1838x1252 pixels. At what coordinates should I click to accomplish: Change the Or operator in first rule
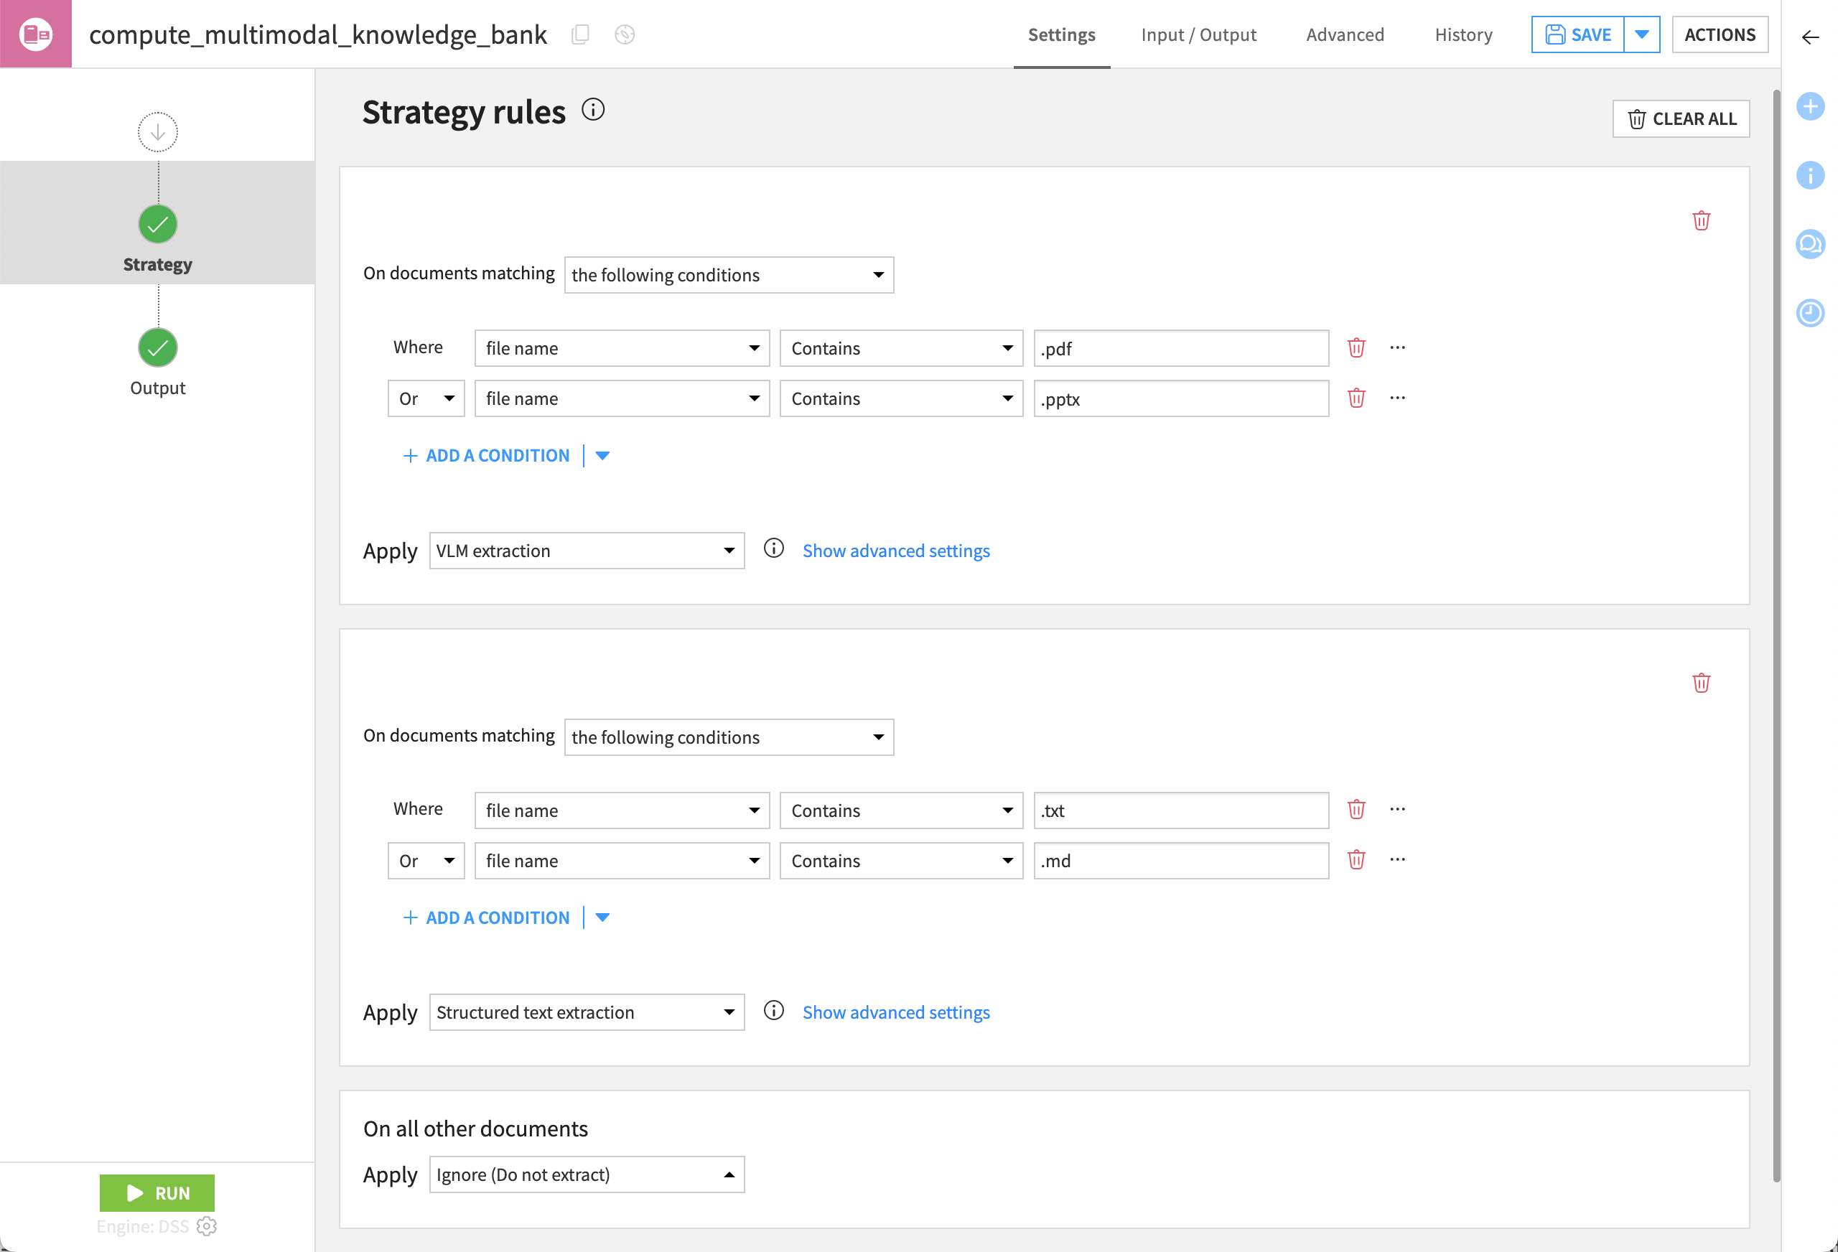click(x=426, y=398)
